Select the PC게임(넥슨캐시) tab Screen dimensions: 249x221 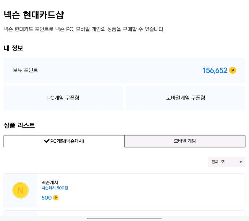[x=64, y=141]
